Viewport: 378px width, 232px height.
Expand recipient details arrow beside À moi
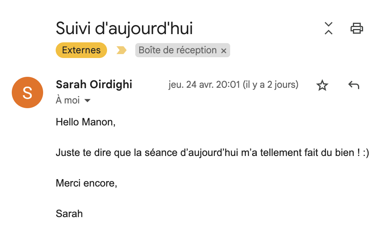click(87, 100)
